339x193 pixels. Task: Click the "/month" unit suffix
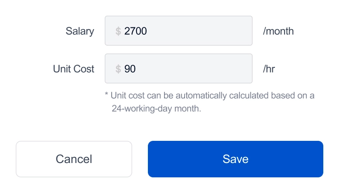(278, 31)
